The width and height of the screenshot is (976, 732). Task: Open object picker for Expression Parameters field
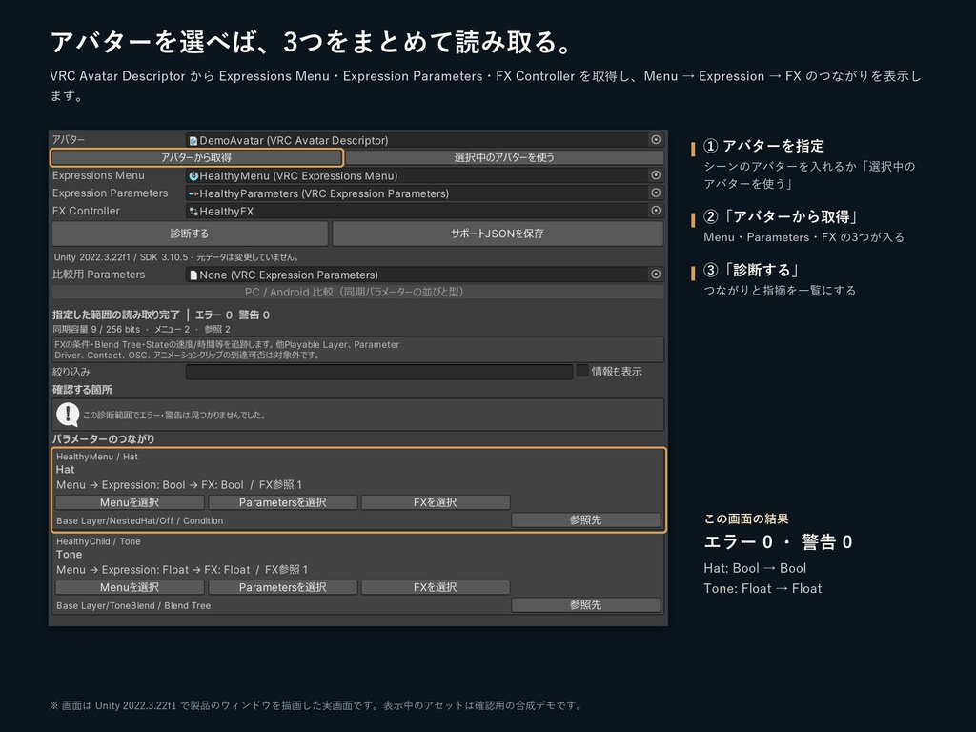656,193
